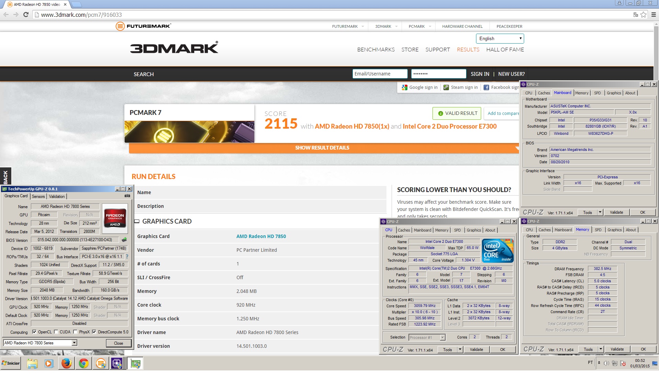Click Show Desktop button by the clock

655,363
